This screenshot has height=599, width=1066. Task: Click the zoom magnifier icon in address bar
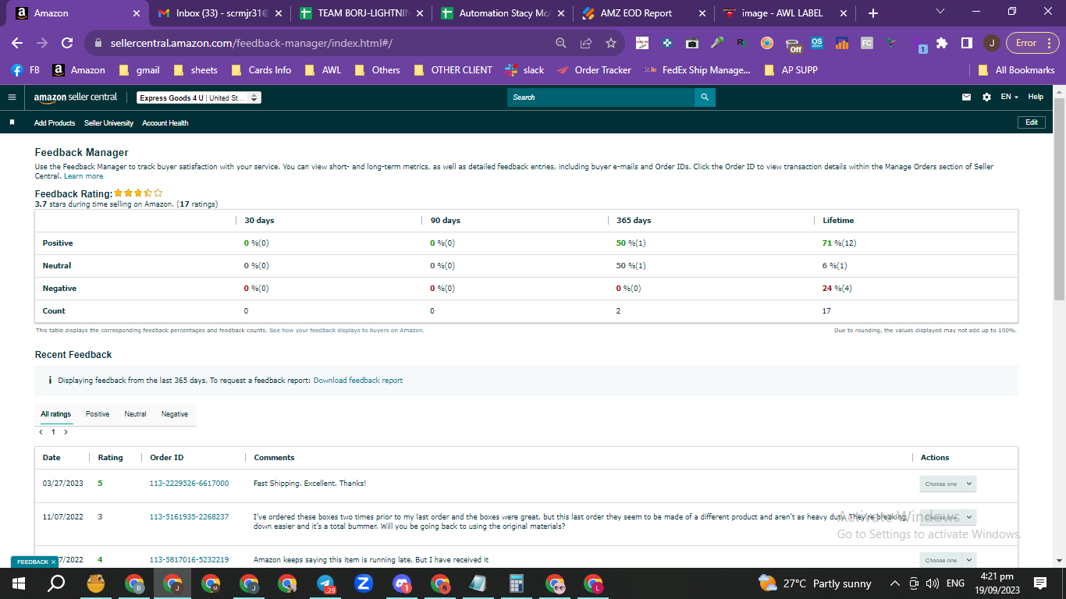[x=561, y=43]
